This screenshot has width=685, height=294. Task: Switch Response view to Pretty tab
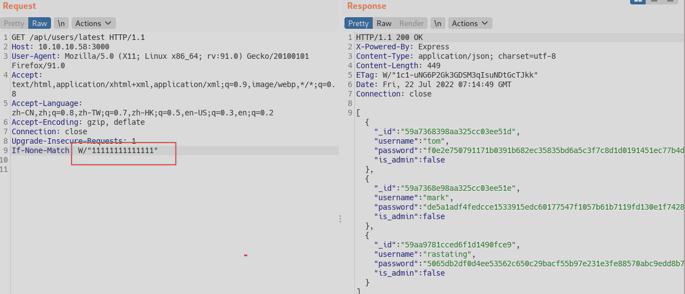click(x=358, y=23)
